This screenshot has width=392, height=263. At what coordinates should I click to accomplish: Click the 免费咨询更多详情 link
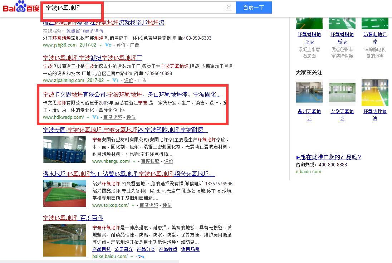[85, 31]
